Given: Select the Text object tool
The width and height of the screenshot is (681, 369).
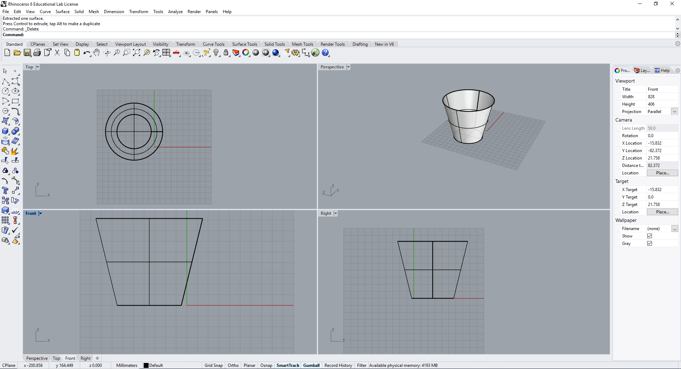Looking at the screenshot, I should (5, 191).
